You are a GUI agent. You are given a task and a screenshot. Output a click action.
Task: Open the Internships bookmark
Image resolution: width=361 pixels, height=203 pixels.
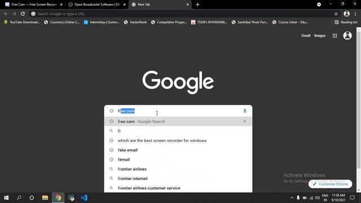(102, 22)
